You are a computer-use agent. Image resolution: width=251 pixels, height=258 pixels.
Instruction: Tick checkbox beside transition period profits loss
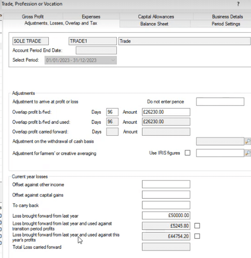pyautogui.click(x=197, y=226)
